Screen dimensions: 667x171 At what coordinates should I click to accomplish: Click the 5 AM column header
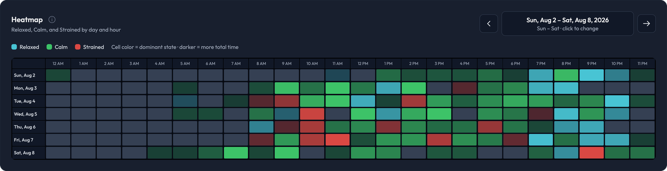click(x=185, y=64)
